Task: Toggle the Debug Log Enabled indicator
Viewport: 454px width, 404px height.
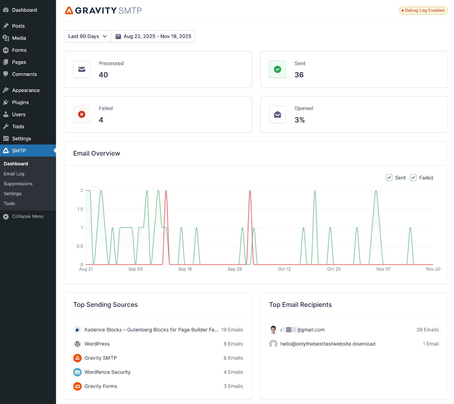Action: [x=423, y=10]
